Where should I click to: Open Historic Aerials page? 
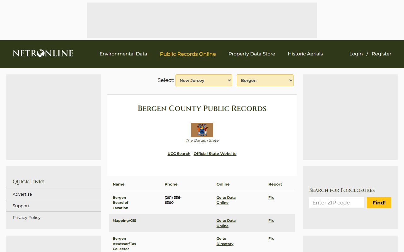point(305,54)
